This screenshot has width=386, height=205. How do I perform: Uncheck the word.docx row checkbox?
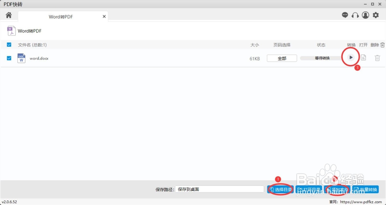(x=9, y=58)
